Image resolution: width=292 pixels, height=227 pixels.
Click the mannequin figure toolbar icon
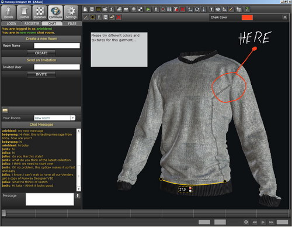coord(156,9)
